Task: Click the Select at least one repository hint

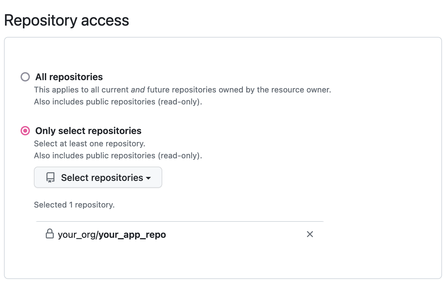Action: [90, 144]
